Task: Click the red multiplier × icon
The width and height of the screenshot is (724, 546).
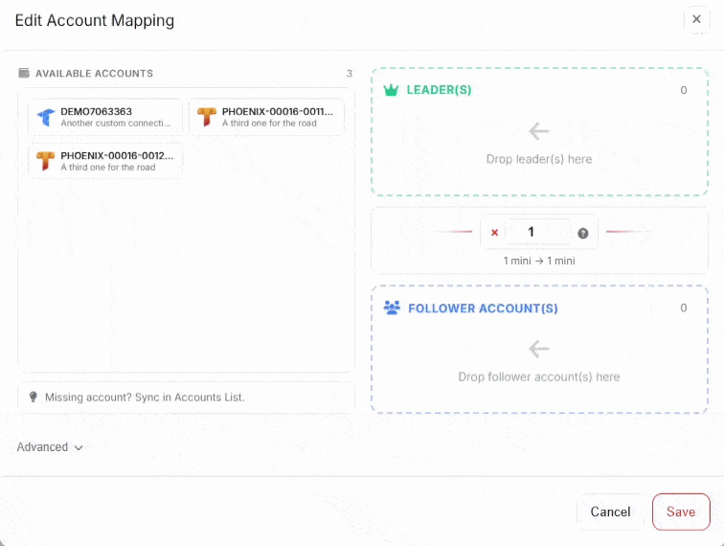Action: coord(495,233)
